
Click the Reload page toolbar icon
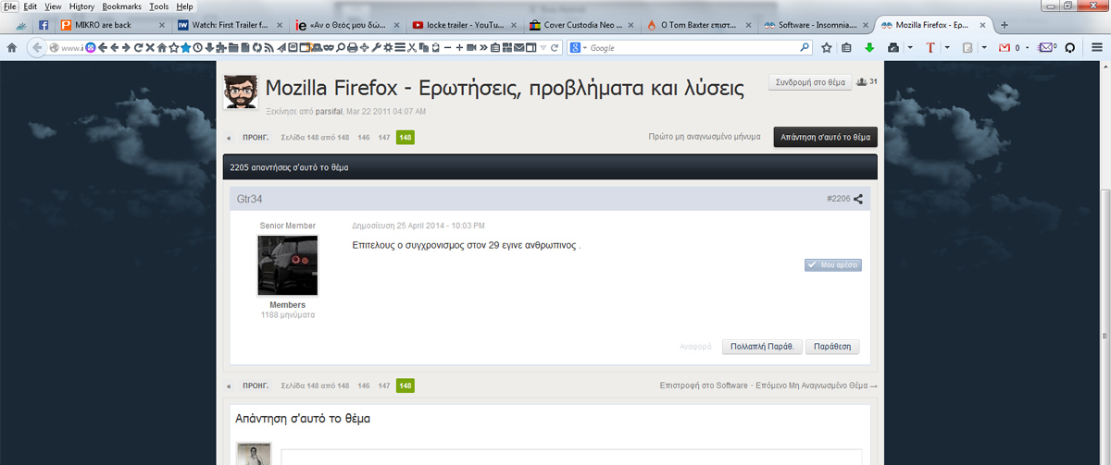(x=138, y=47)
